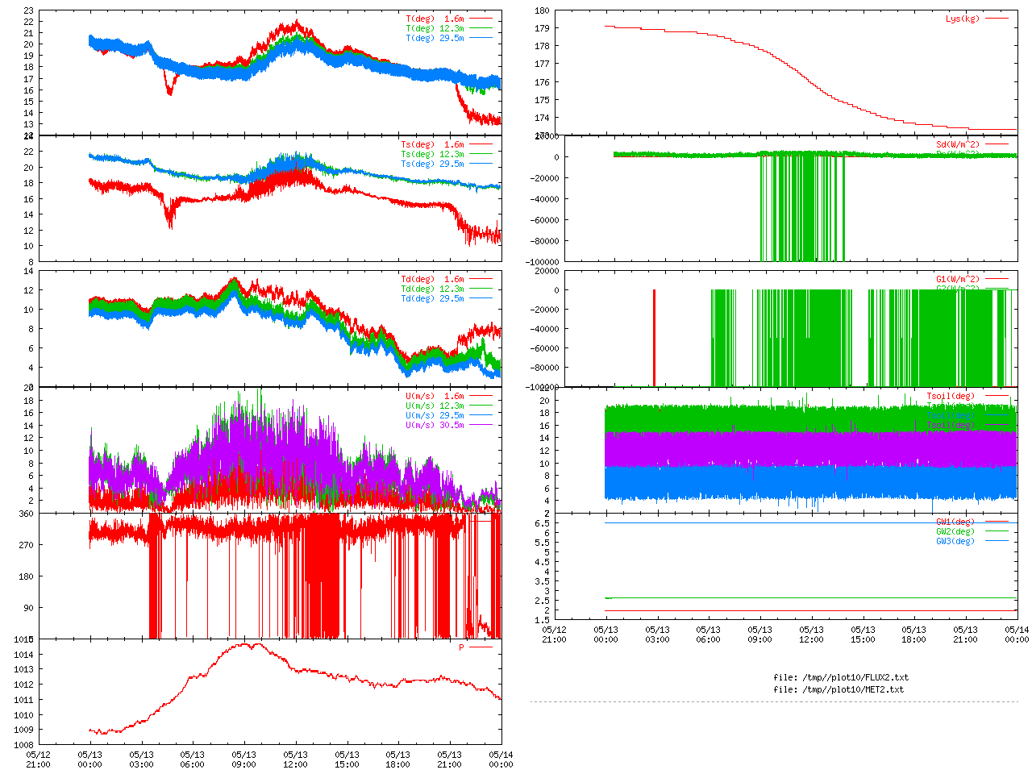
Task: Click the "270" wind direction tick label
Action: tap(26, 545)
